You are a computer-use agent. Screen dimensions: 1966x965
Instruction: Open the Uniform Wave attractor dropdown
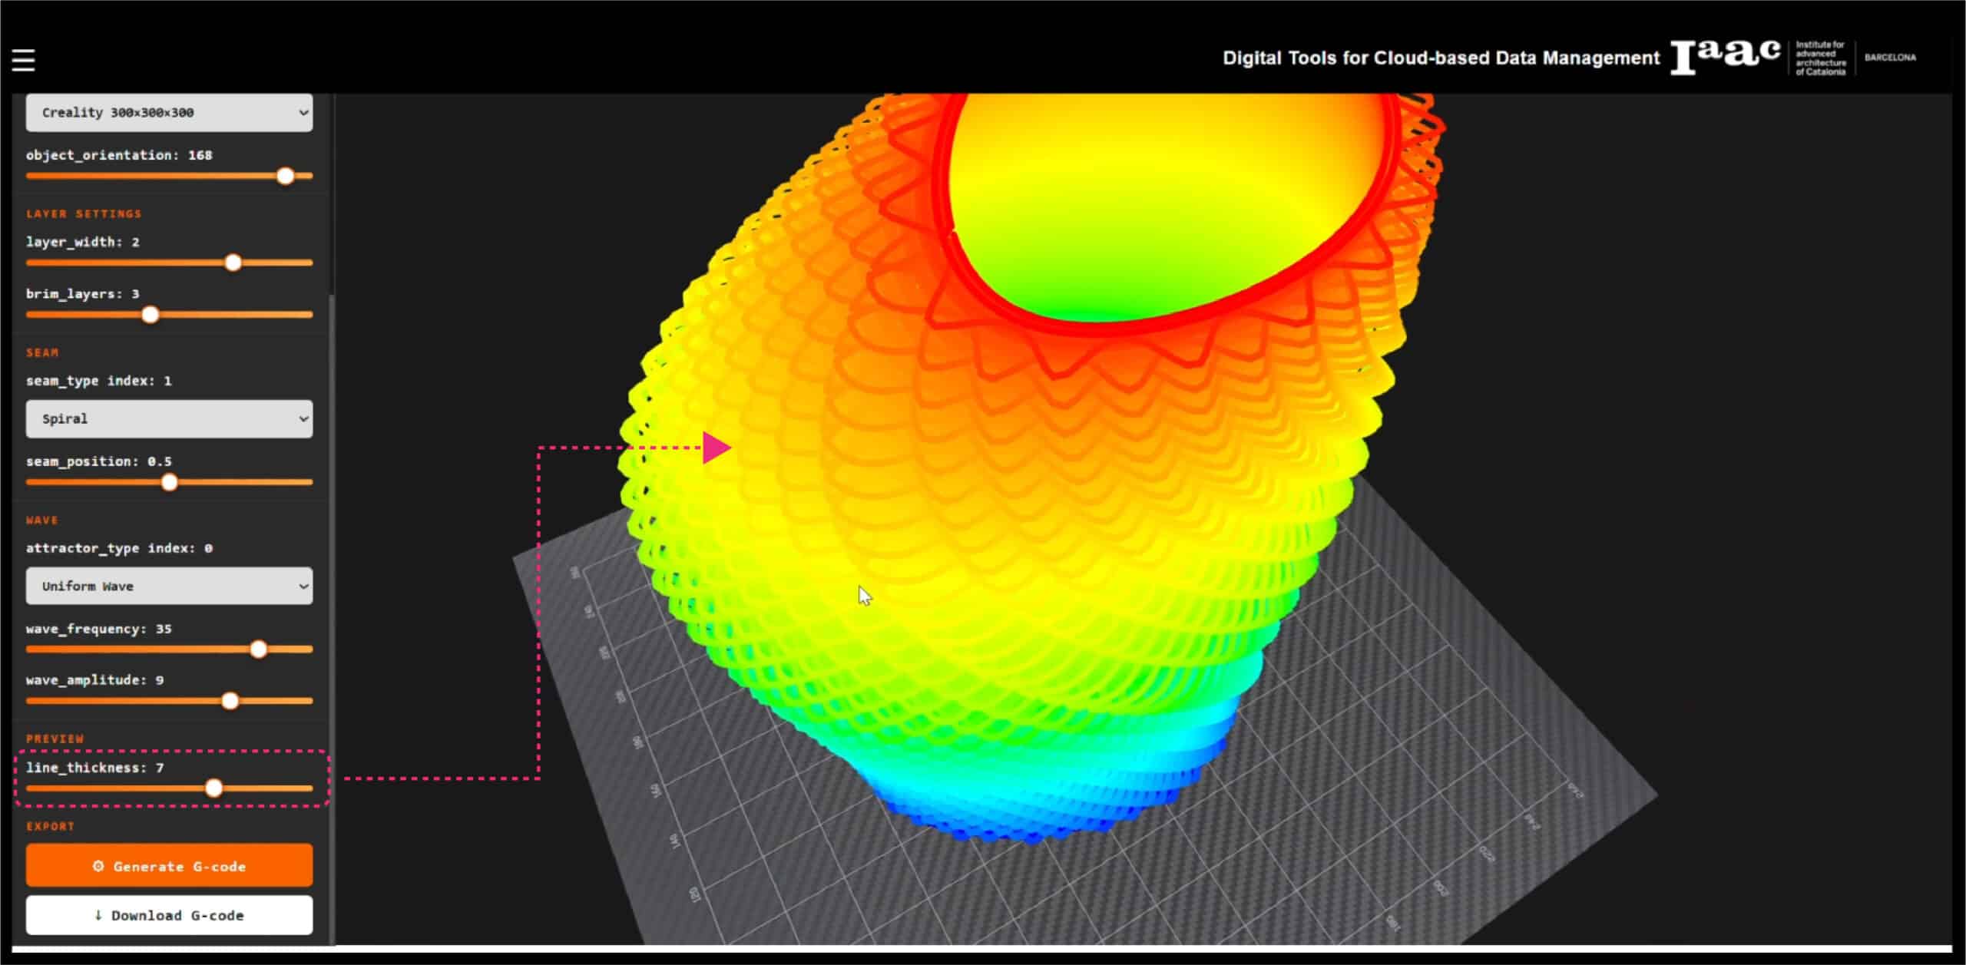(169, 587)
